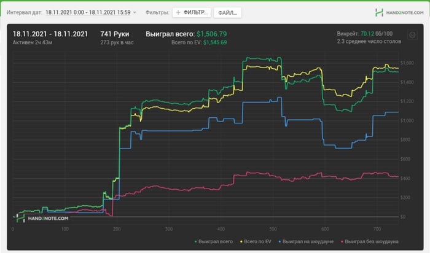
Task: Click the Hand2Note watermark logo on the chart
Action: pyautogui.click(x=42, y=219)
